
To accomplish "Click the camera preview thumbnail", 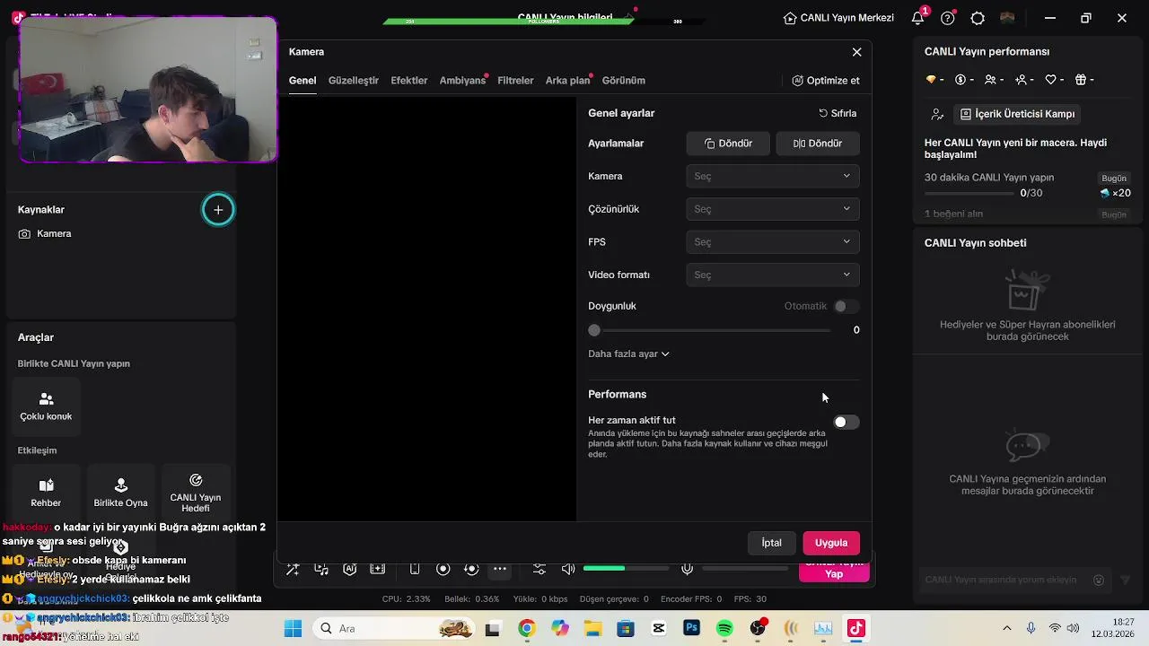I will tap(148, 90).
